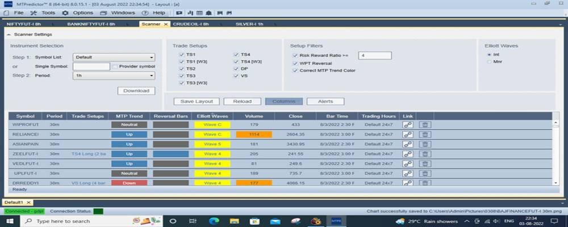Click the table grid toolbar icon
This screenshot has height=227, width=568.
pos(199,12)
